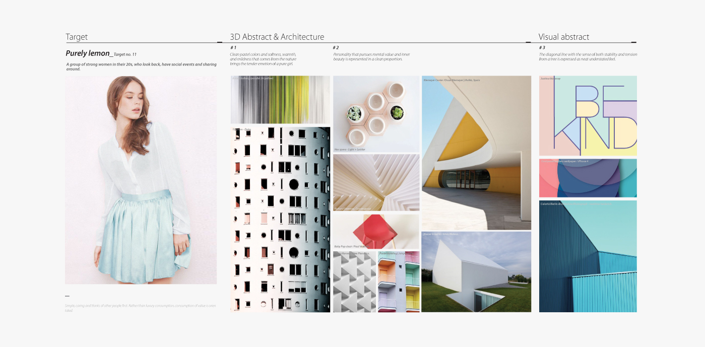Click the 'Justina blakeney' caption
705x347 pixels.
click(x=550, y=79)
